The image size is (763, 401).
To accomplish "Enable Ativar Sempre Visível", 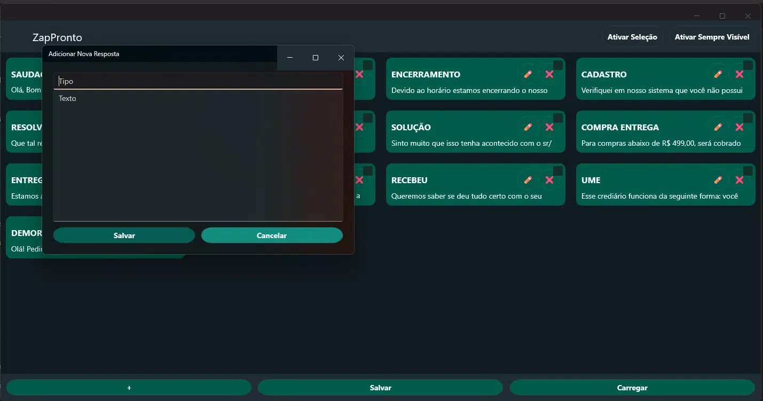I will [x=712, y=37].
